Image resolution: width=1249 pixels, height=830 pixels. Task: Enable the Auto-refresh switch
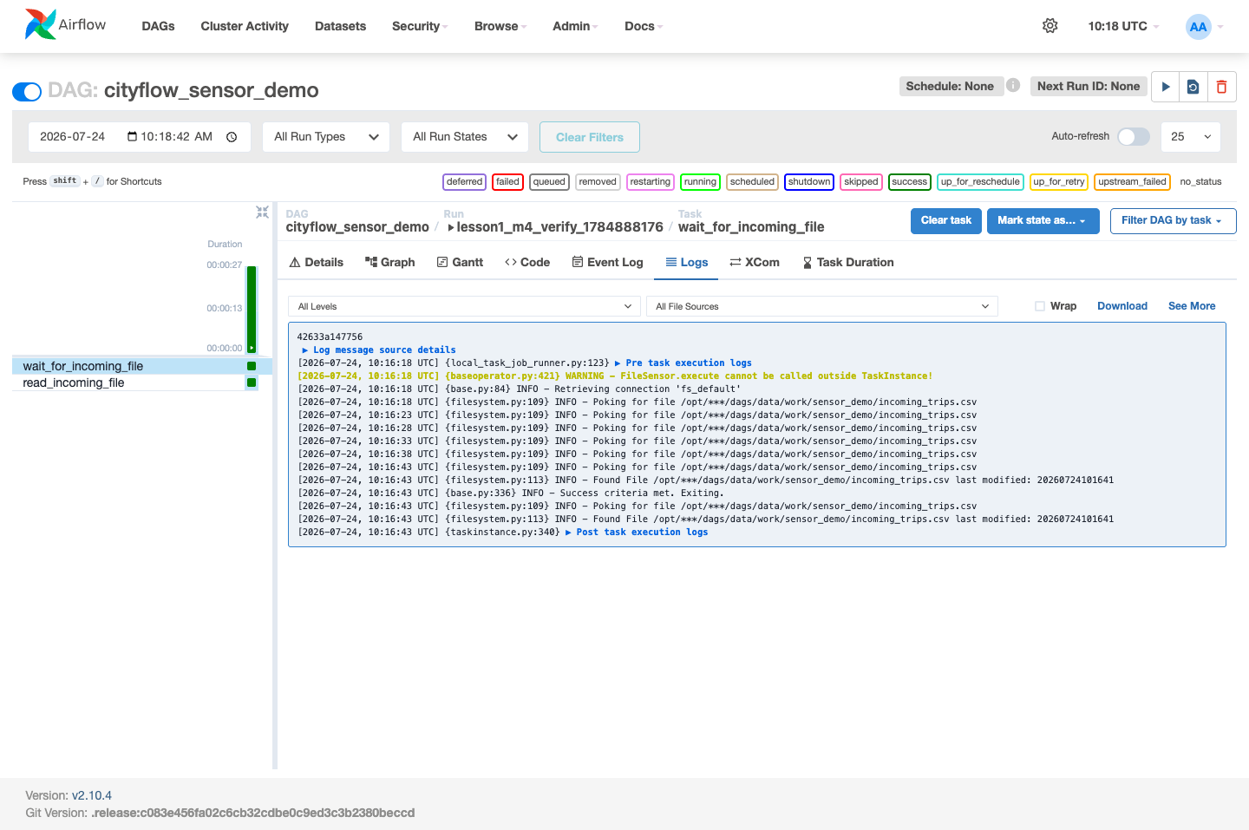point(1133,136)
